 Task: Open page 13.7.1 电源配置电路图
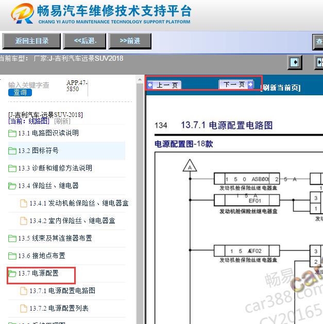(62, 291)
